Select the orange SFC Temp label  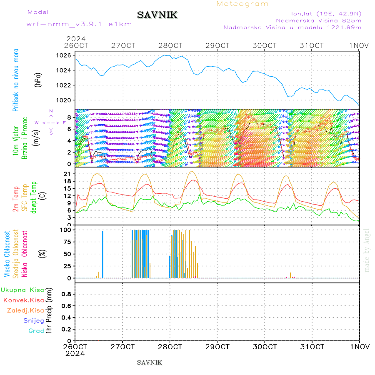pyautogui.click(x=25, y=197)
